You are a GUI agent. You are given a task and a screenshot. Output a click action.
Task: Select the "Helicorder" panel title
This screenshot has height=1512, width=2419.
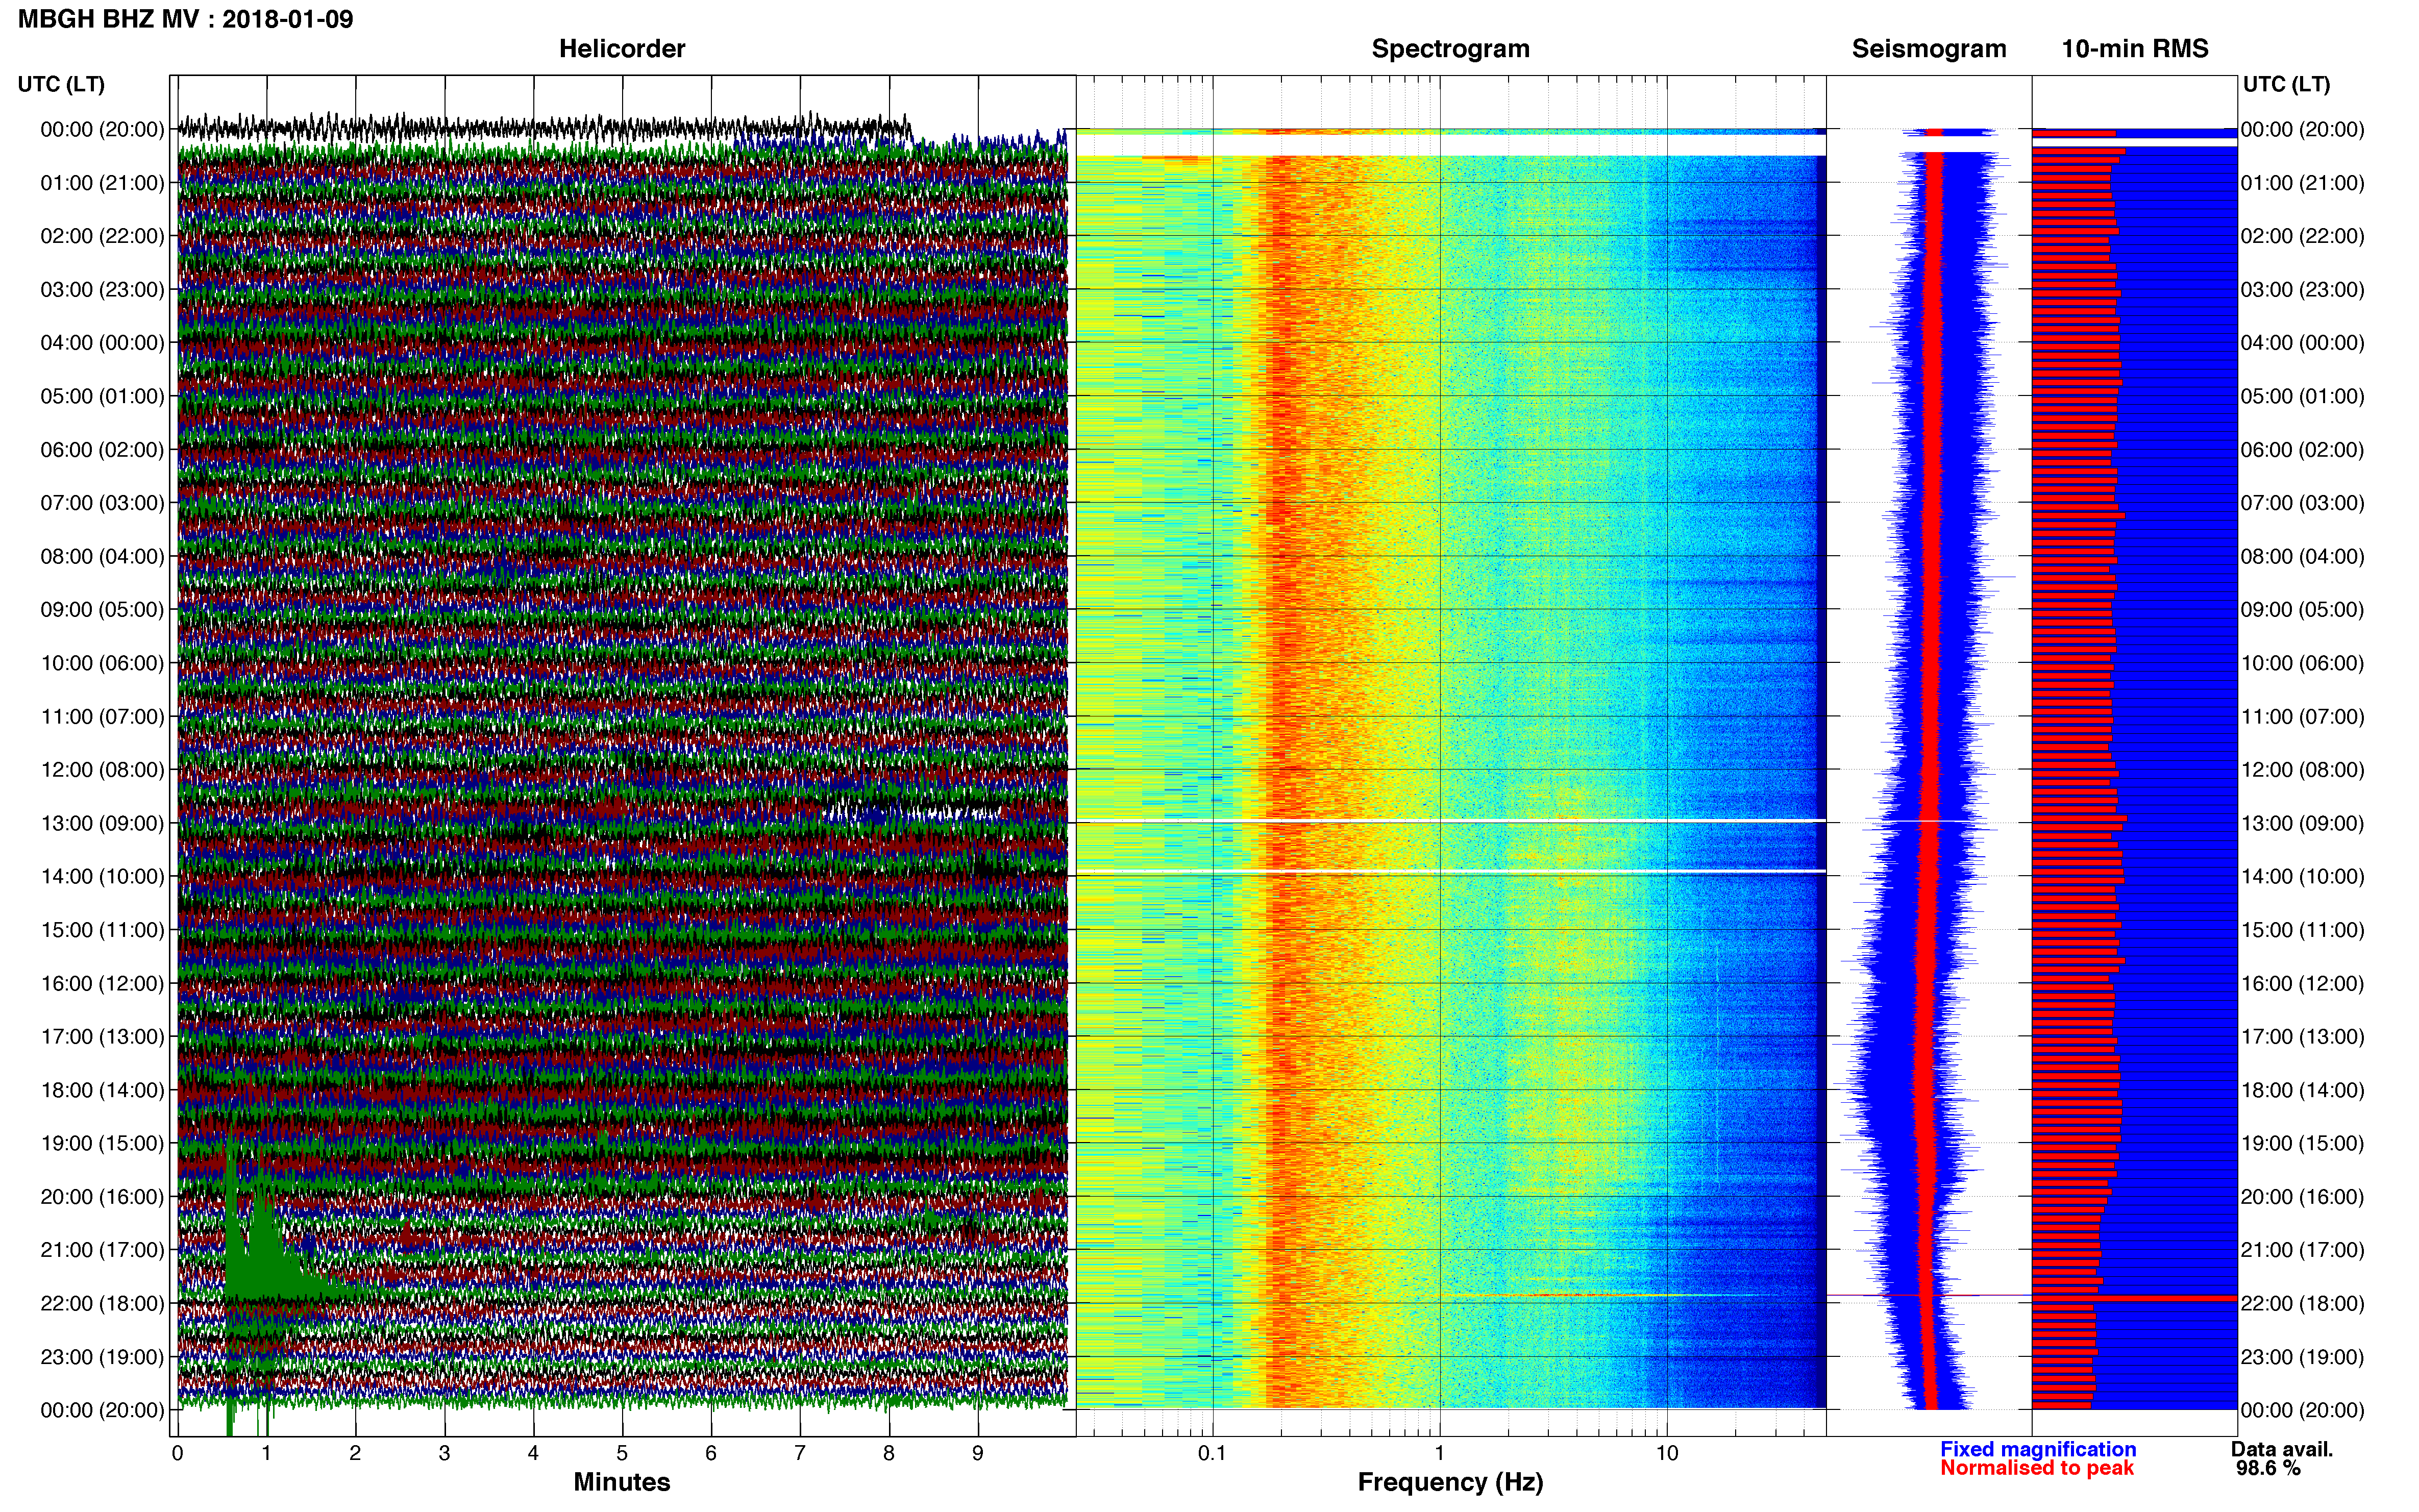click(x=622, y=49)
